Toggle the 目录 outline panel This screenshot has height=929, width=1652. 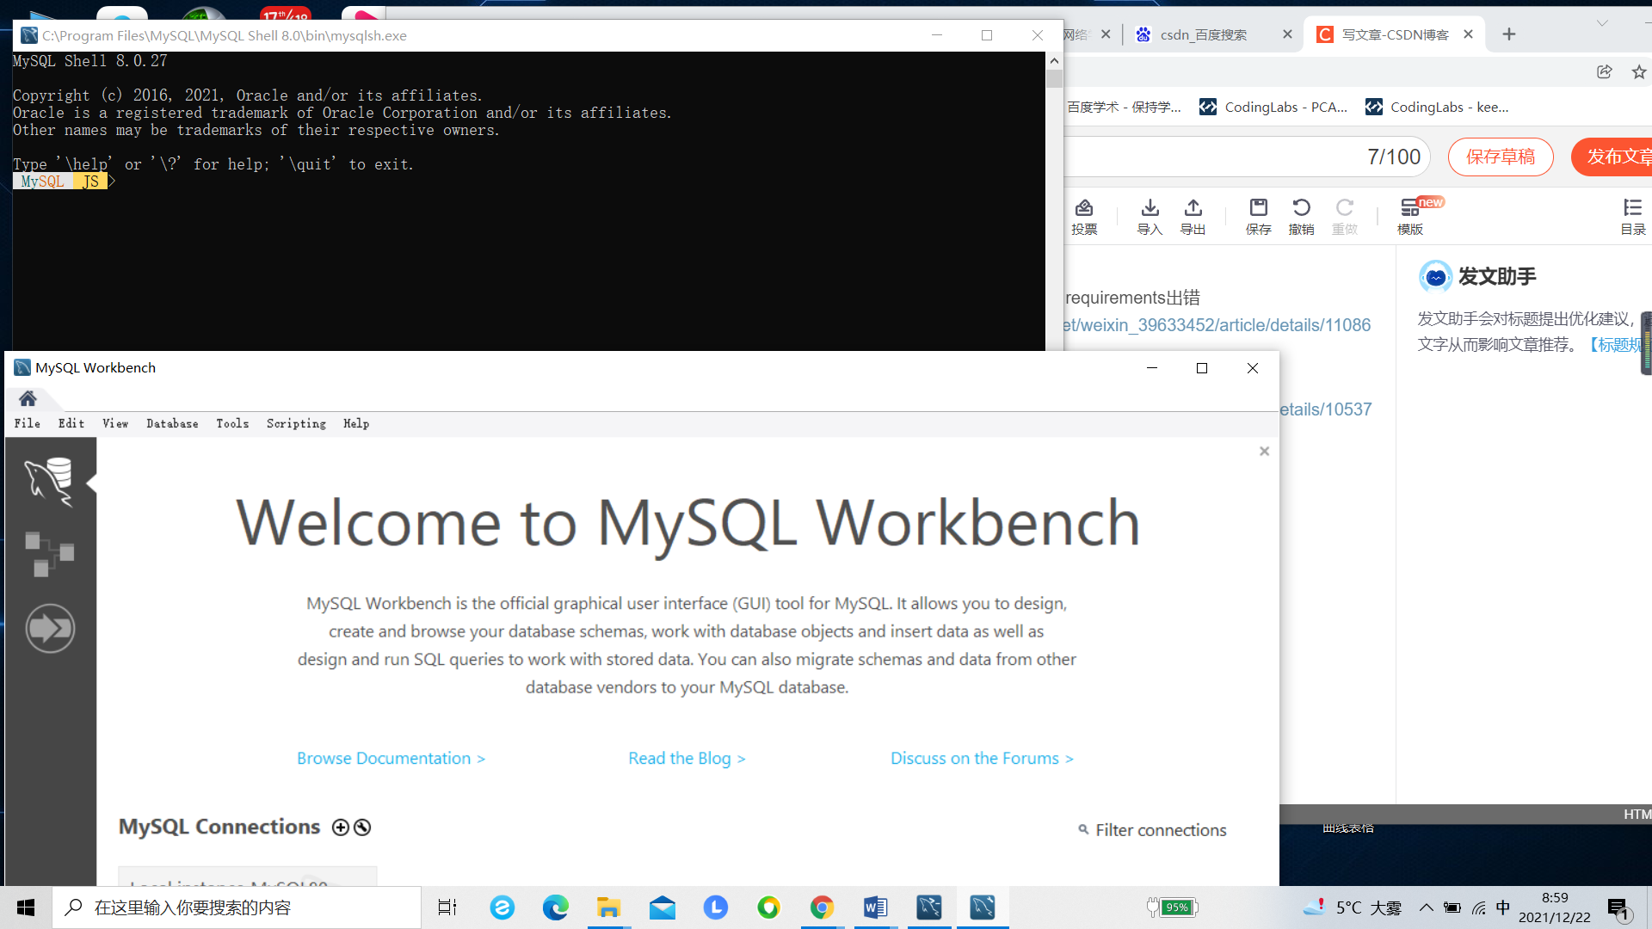pos(1632,215)
